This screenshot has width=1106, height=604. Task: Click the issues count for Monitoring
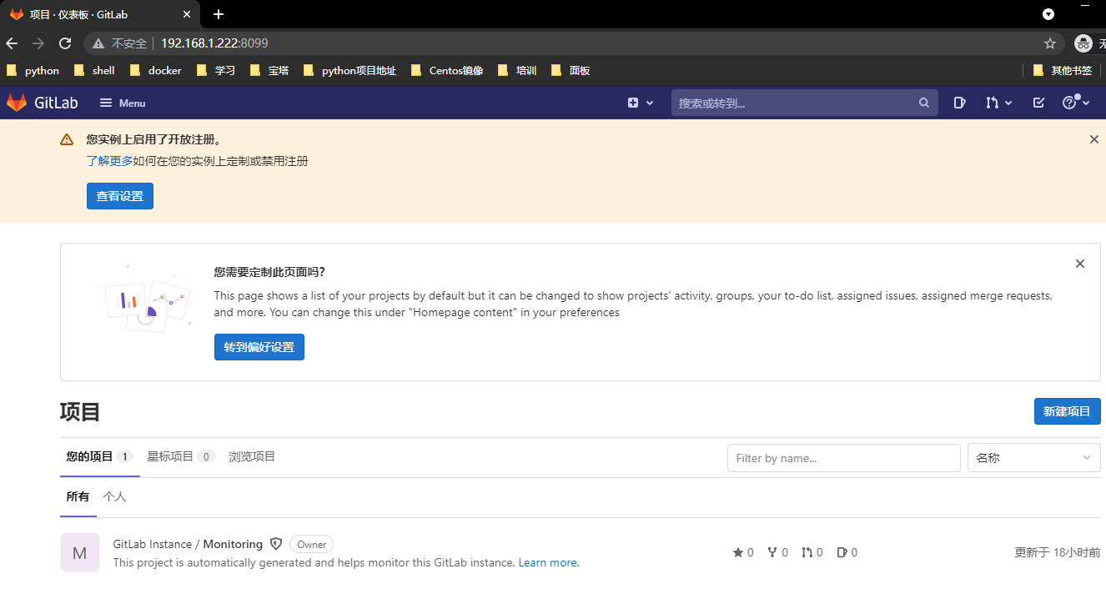[847, 551]
